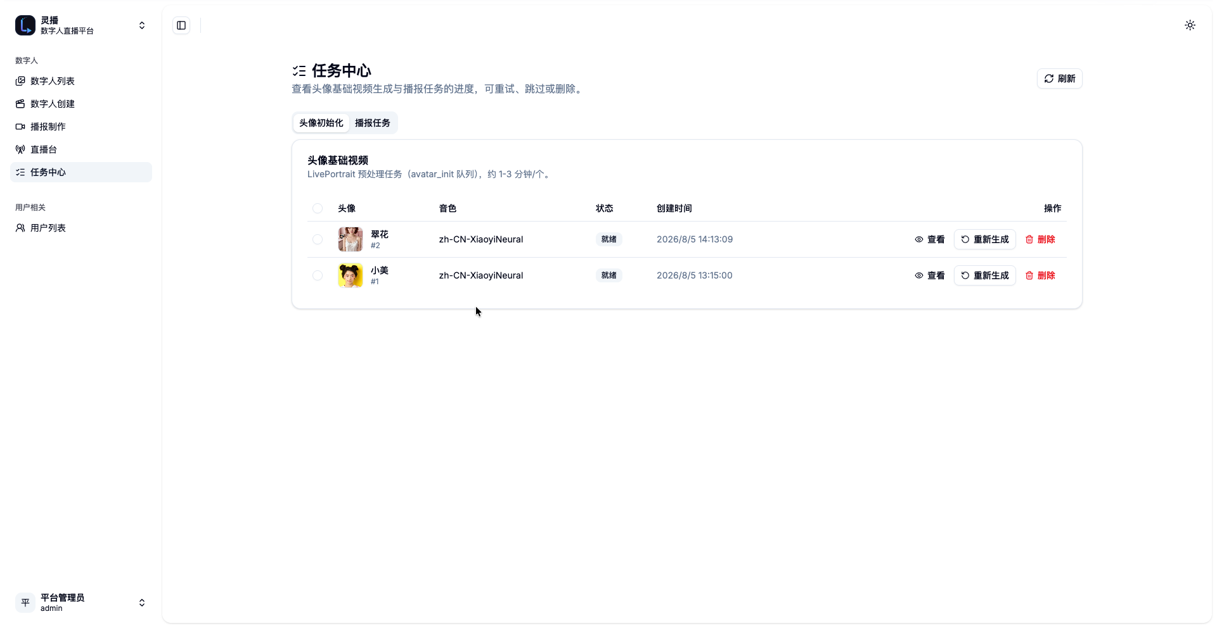1217x628 pixels.
Task: Click 查看 label in 翠花 row
Action: coord(936,239)
